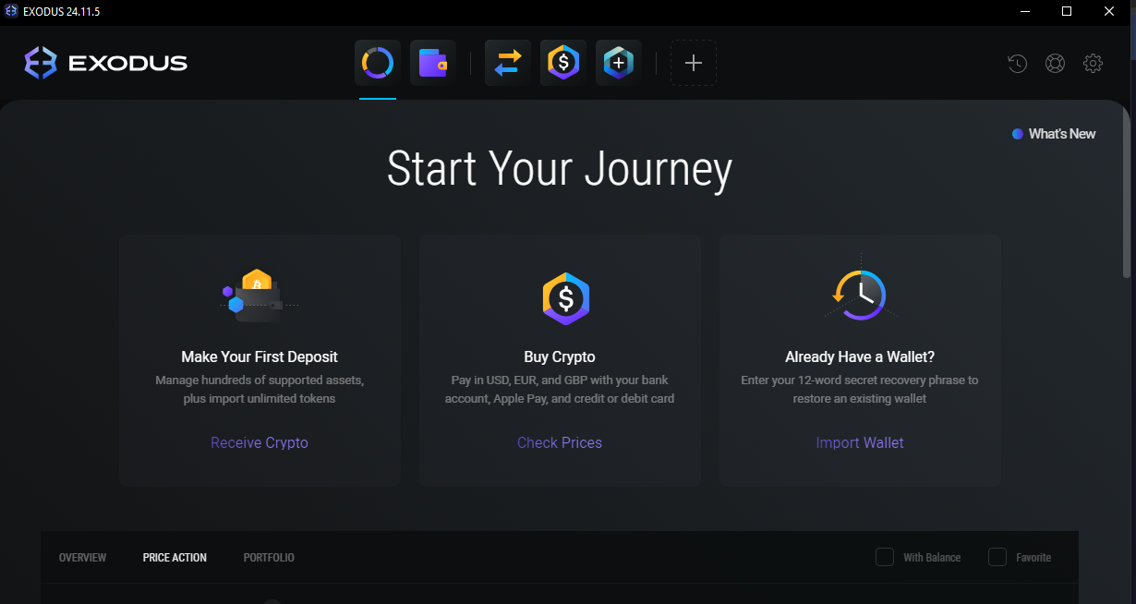Add an app with the dashed plus button
1136x604 pixels.
(x=694, y=63)
